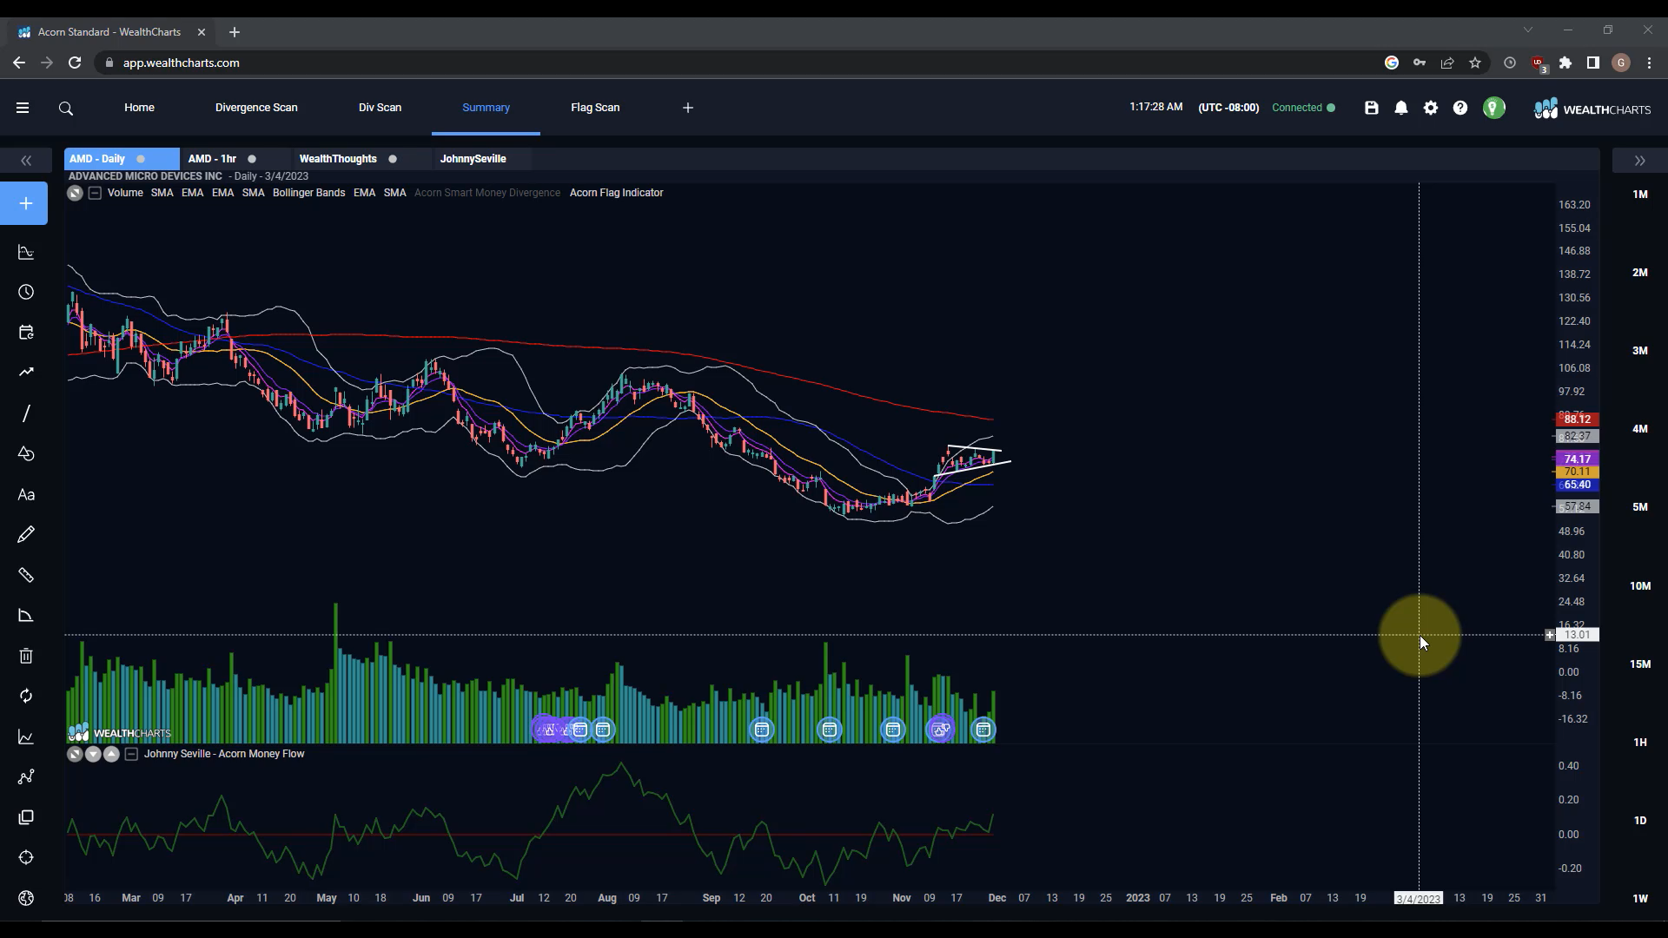
Task: Open the settings gear in header
Action: pos(1430,108)
